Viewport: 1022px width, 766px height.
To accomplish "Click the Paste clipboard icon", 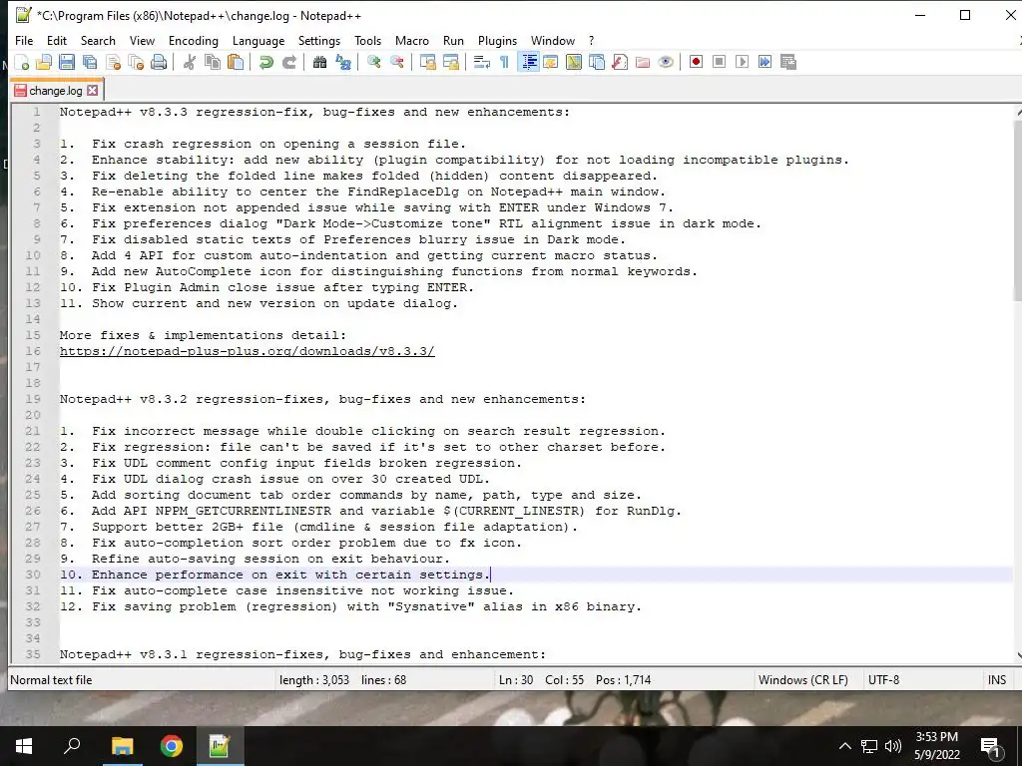I will pos(236,62).
